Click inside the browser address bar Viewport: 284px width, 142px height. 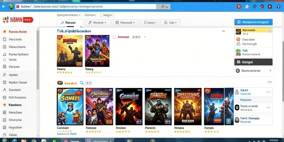click(85, 7)
